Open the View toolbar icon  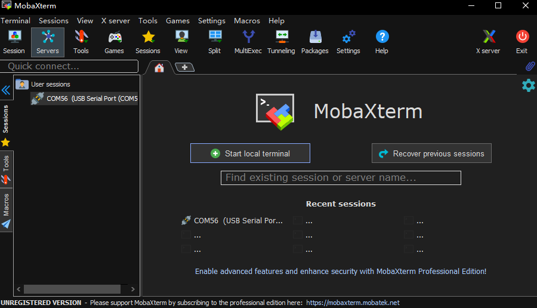coord(181,42)
